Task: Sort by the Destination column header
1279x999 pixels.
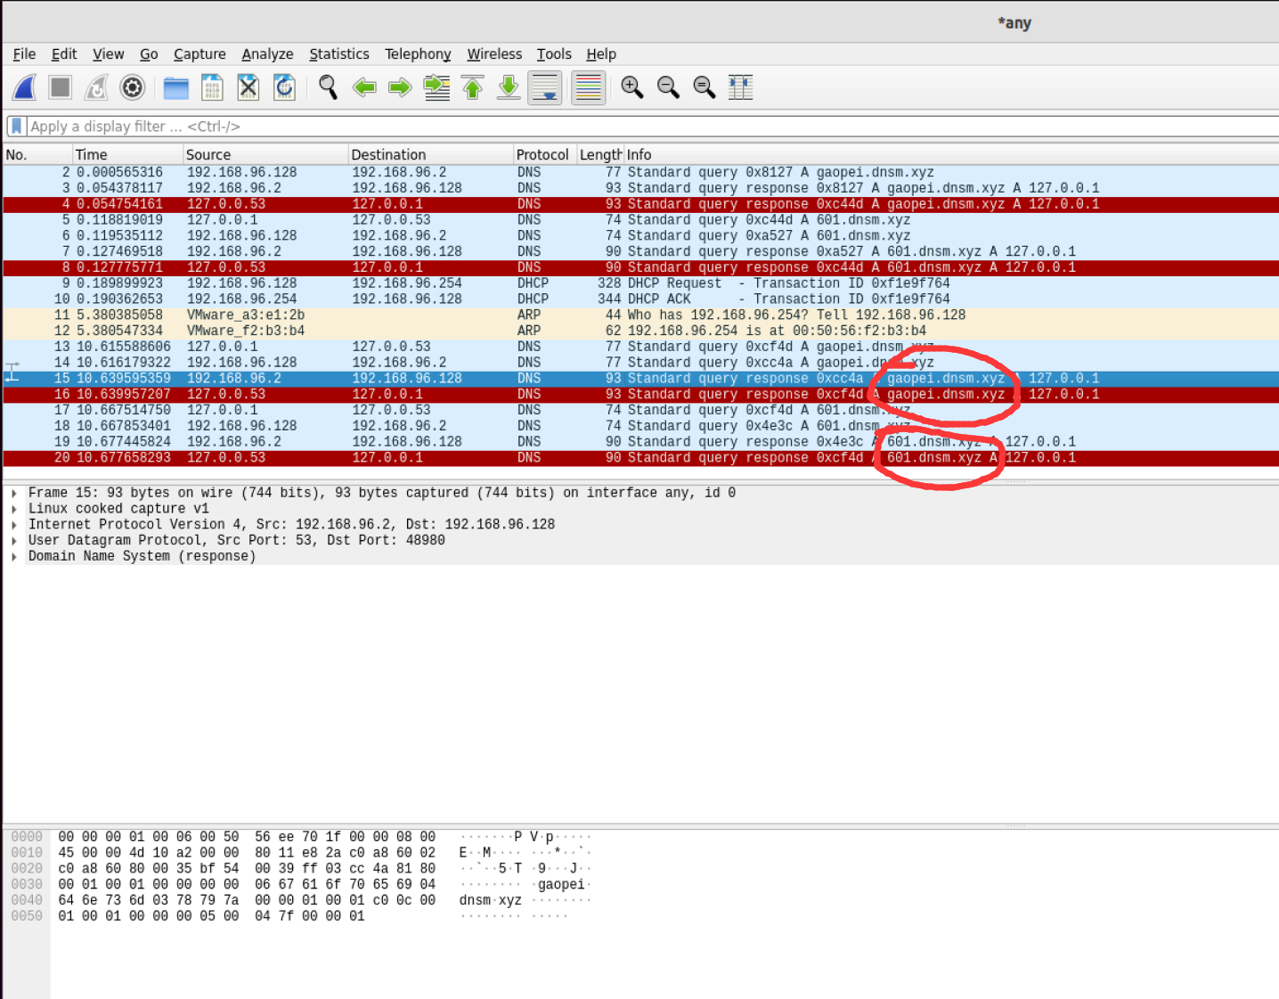Action: click(x=431, y=154)
